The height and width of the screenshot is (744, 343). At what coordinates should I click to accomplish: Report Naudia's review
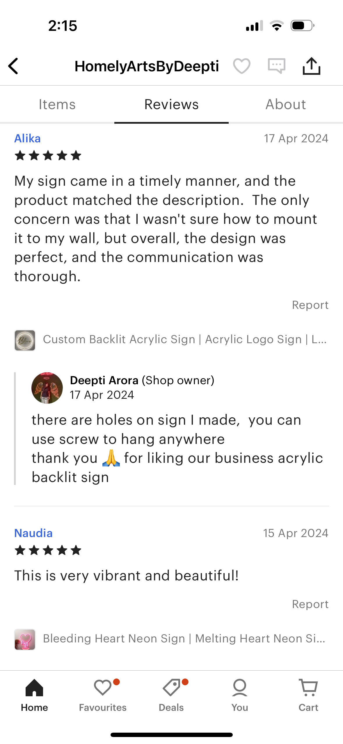310,604
